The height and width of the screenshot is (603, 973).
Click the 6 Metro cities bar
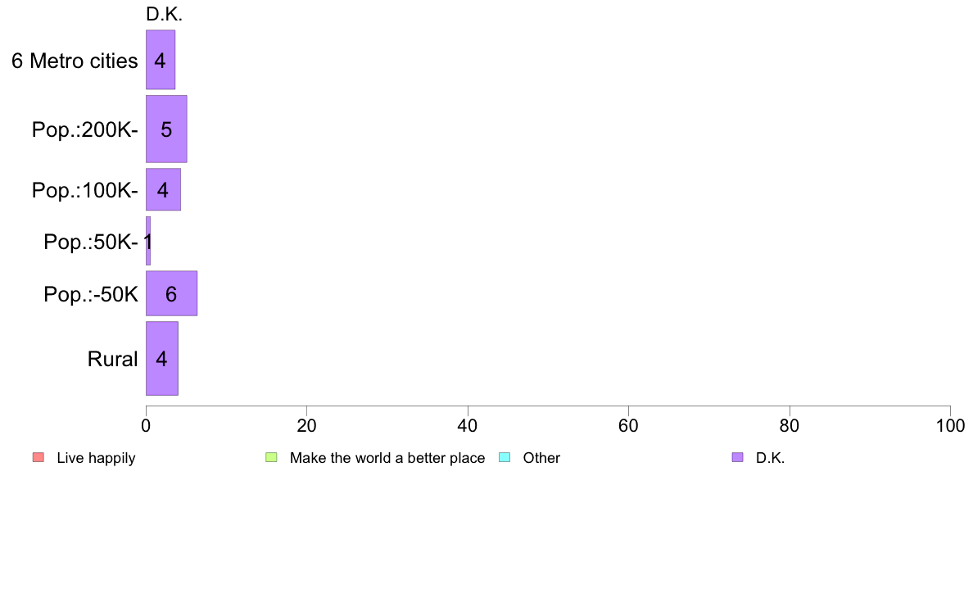161,60
